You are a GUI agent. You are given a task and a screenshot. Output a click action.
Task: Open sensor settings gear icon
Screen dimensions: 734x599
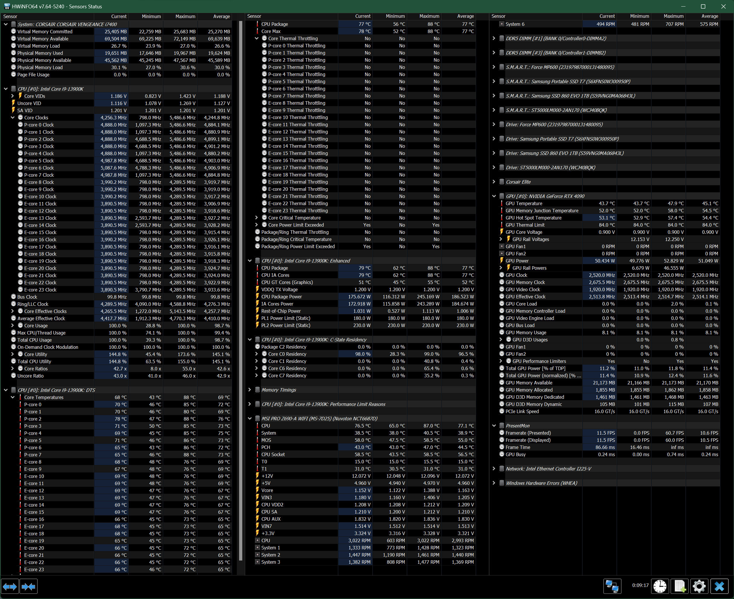[699, 586]
